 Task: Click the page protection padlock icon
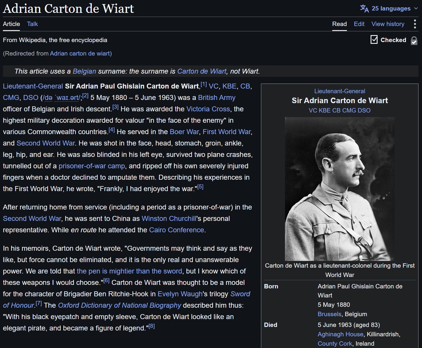pos(414,40)
